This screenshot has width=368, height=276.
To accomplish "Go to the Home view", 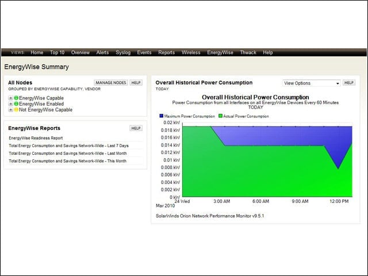I will pos(37,52).
